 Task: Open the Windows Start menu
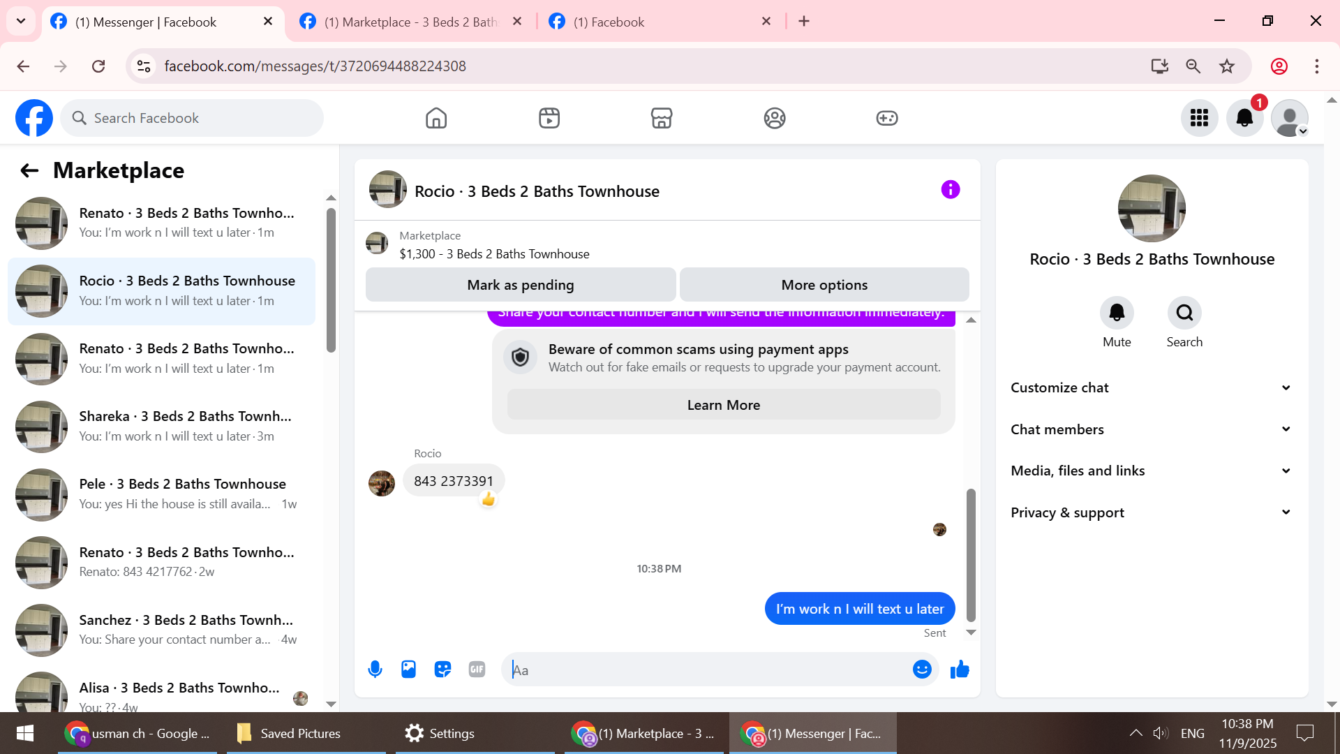25,733
